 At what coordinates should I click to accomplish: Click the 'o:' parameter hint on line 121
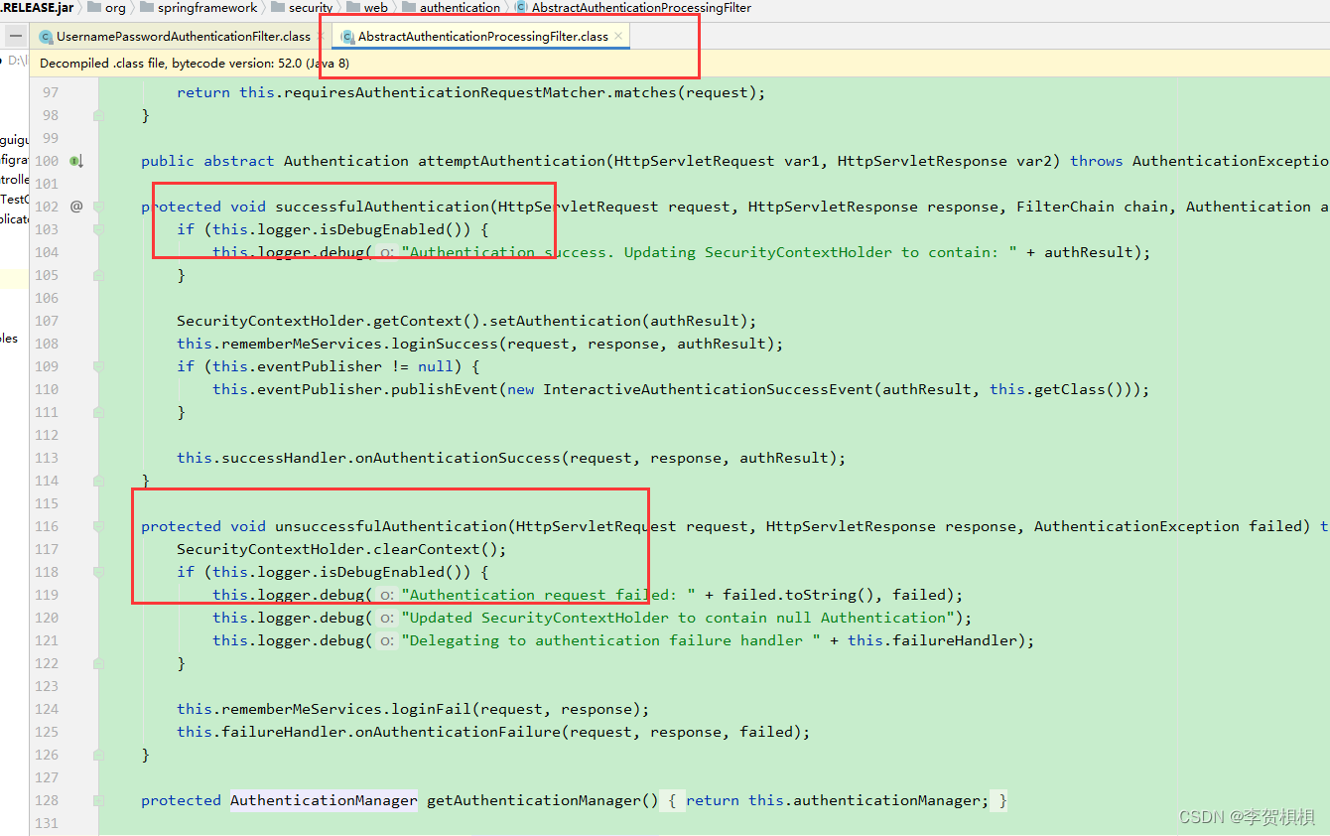tap(386, 640)
